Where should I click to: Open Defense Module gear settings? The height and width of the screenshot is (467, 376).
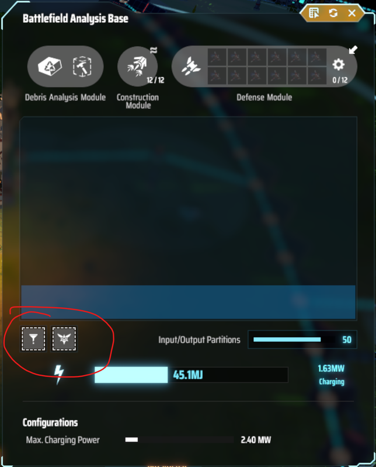coord(339,64)
